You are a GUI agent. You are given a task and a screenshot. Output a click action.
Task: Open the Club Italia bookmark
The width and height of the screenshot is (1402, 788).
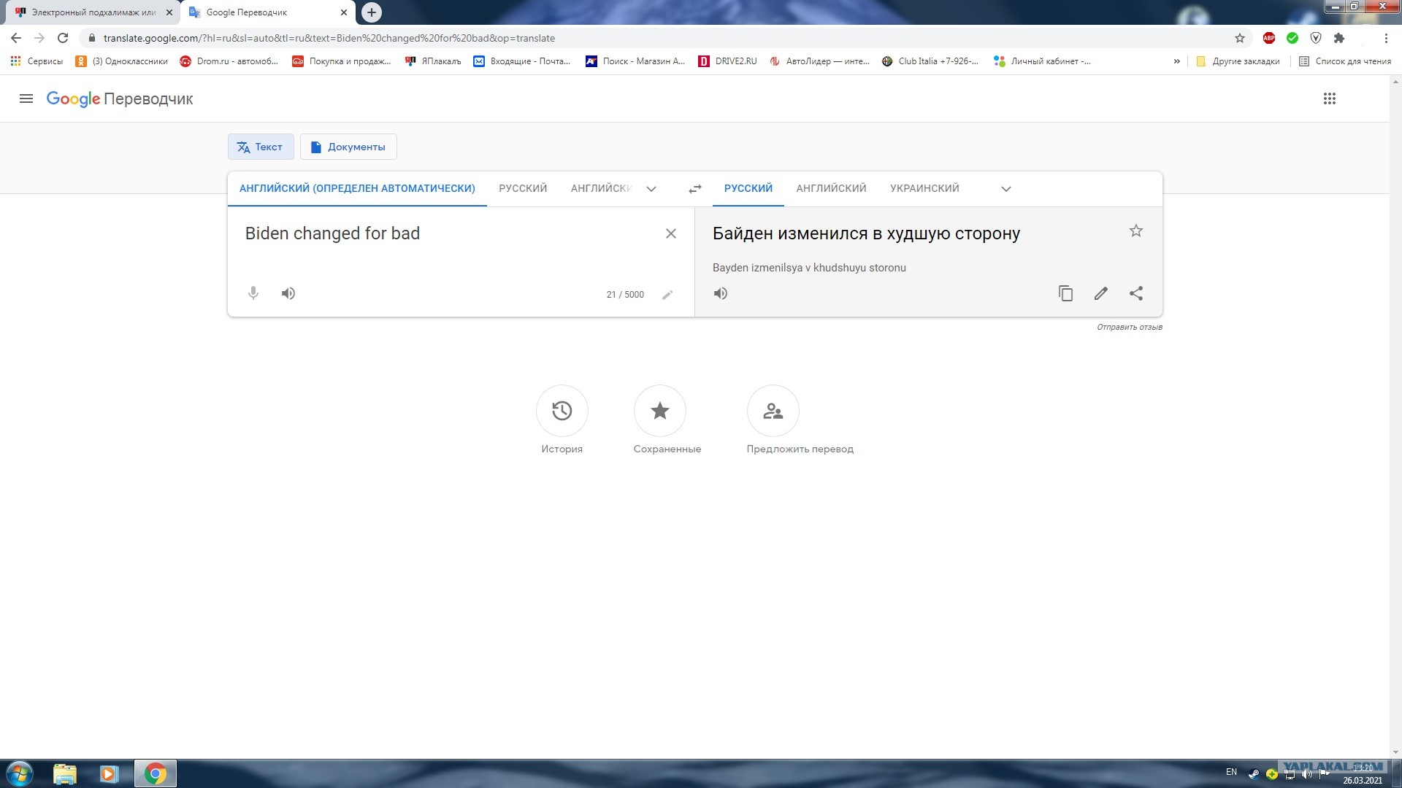(x=930, y=61)
